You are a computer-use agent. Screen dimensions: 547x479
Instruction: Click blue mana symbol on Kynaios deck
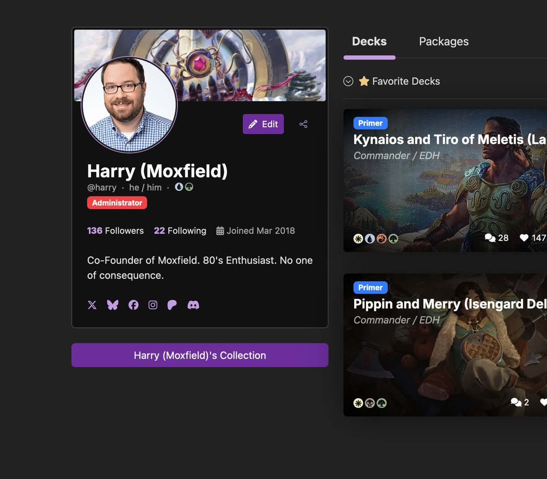click(370, 238)
